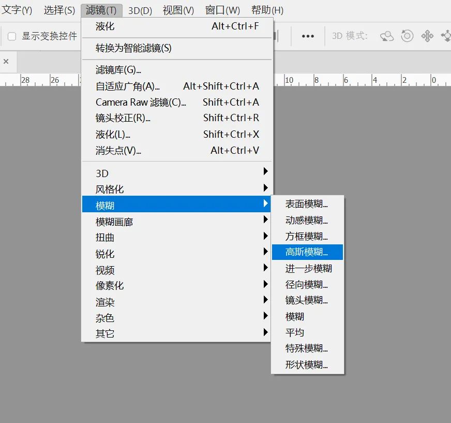The width and height of the screenshot is (451, 423).
Task: Expand the 视频 submenu
Action: [176, 270]
